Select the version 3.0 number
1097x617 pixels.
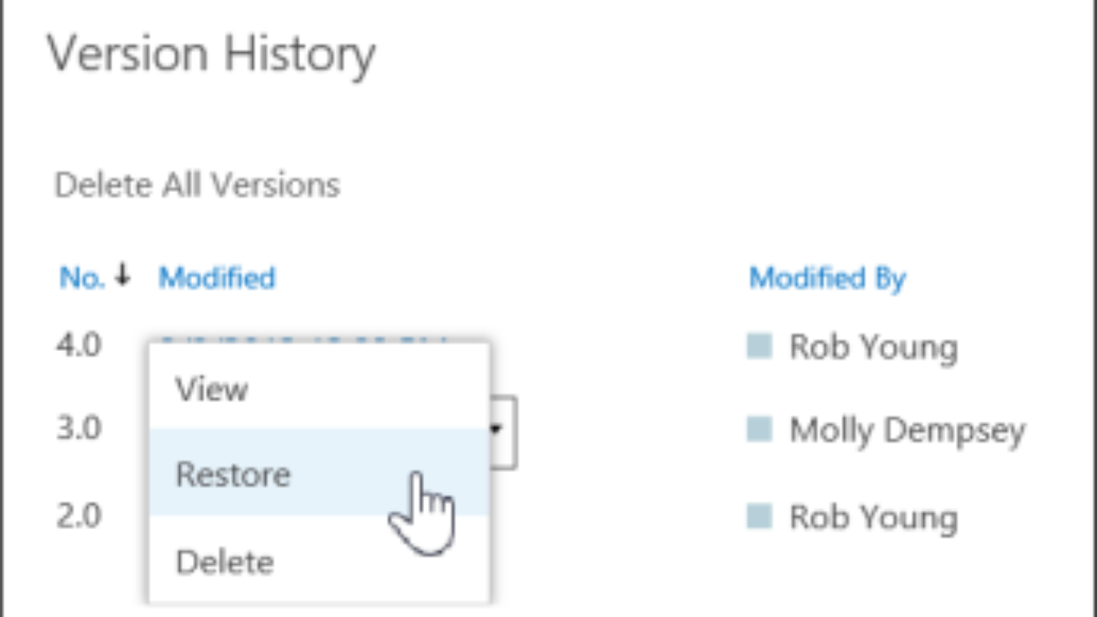79,428
